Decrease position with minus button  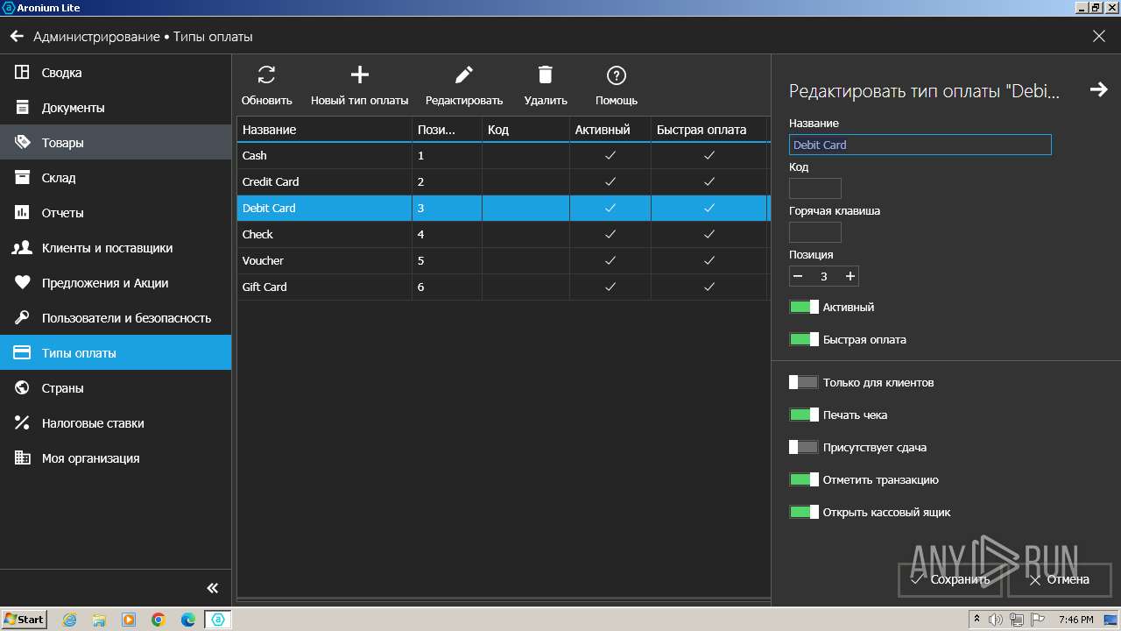pos(798,276)
